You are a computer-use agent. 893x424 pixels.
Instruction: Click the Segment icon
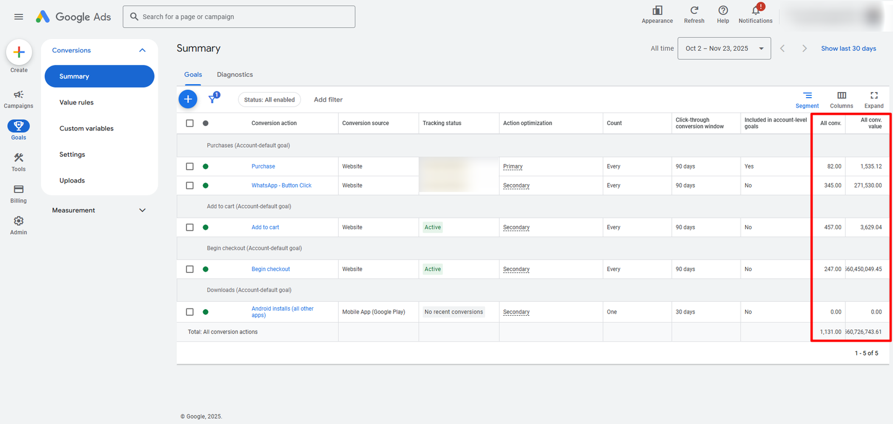(x=807, y=96)
